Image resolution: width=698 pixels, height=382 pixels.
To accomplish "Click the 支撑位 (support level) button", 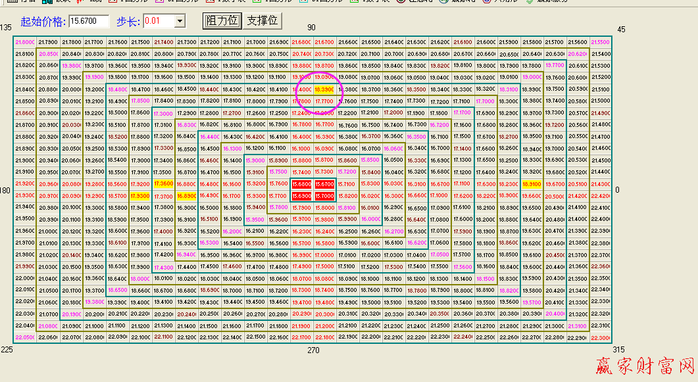I will coord(262,20).
